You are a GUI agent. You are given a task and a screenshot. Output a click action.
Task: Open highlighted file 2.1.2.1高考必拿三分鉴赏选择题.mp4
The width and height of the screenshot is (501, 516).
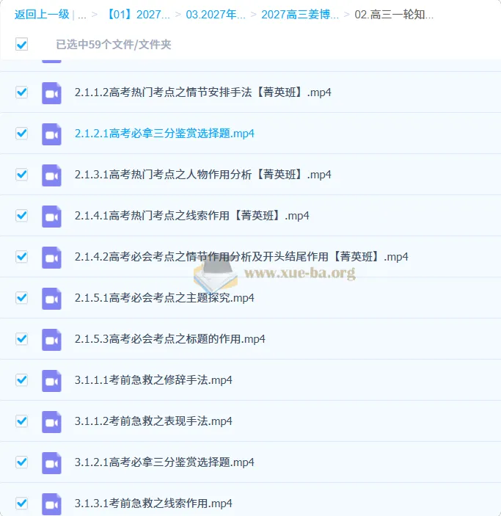tap(164, 134)
